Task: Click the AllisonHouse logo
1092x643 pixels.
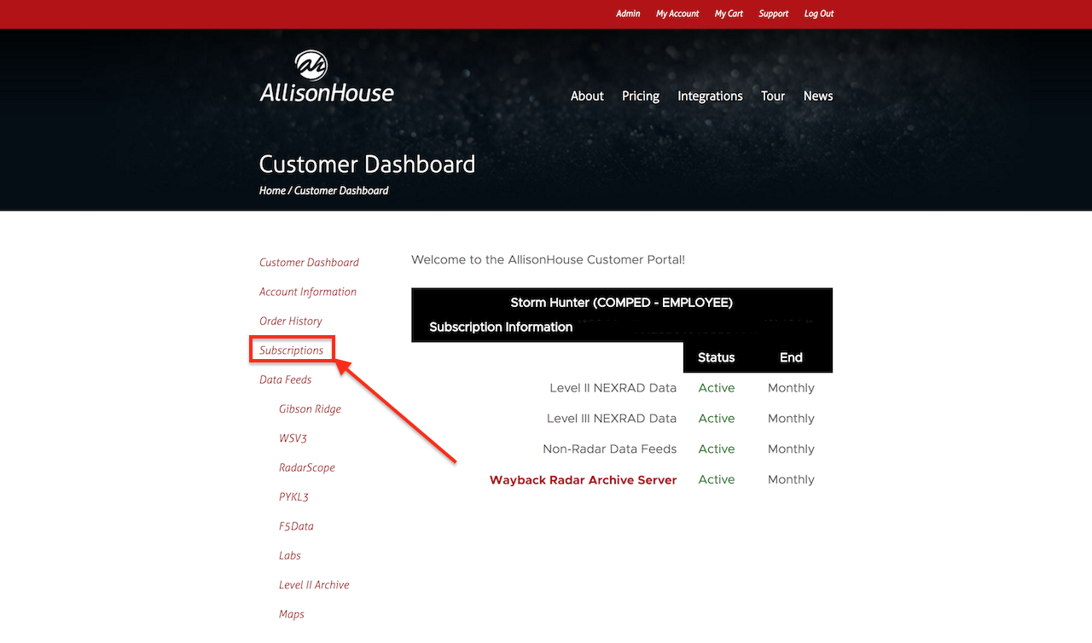Action: (x=327, y=78)
